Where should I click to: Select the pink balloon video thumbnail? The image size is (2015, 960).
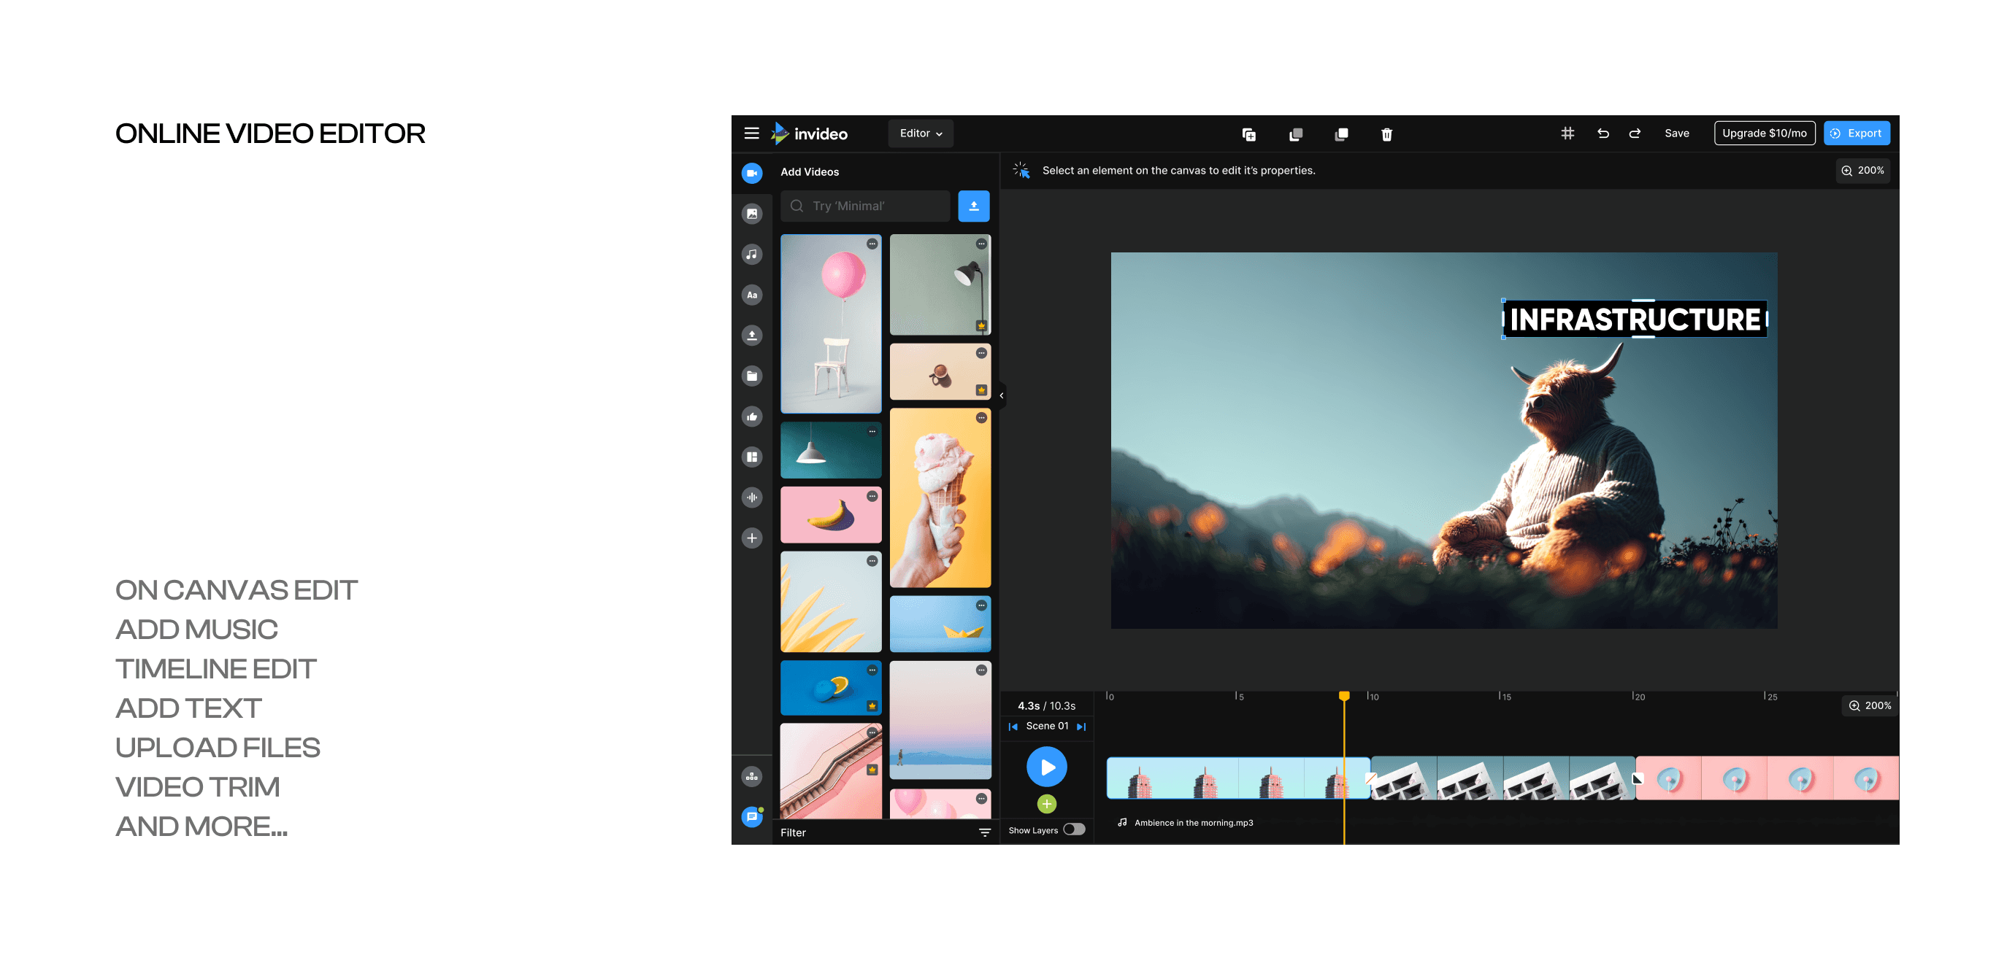click(x=831, y=323)
